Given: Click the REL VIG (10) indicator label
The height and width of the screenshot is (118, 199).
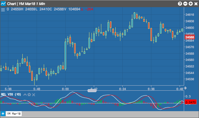Looking at the screenshot, I should coord(11,95).
